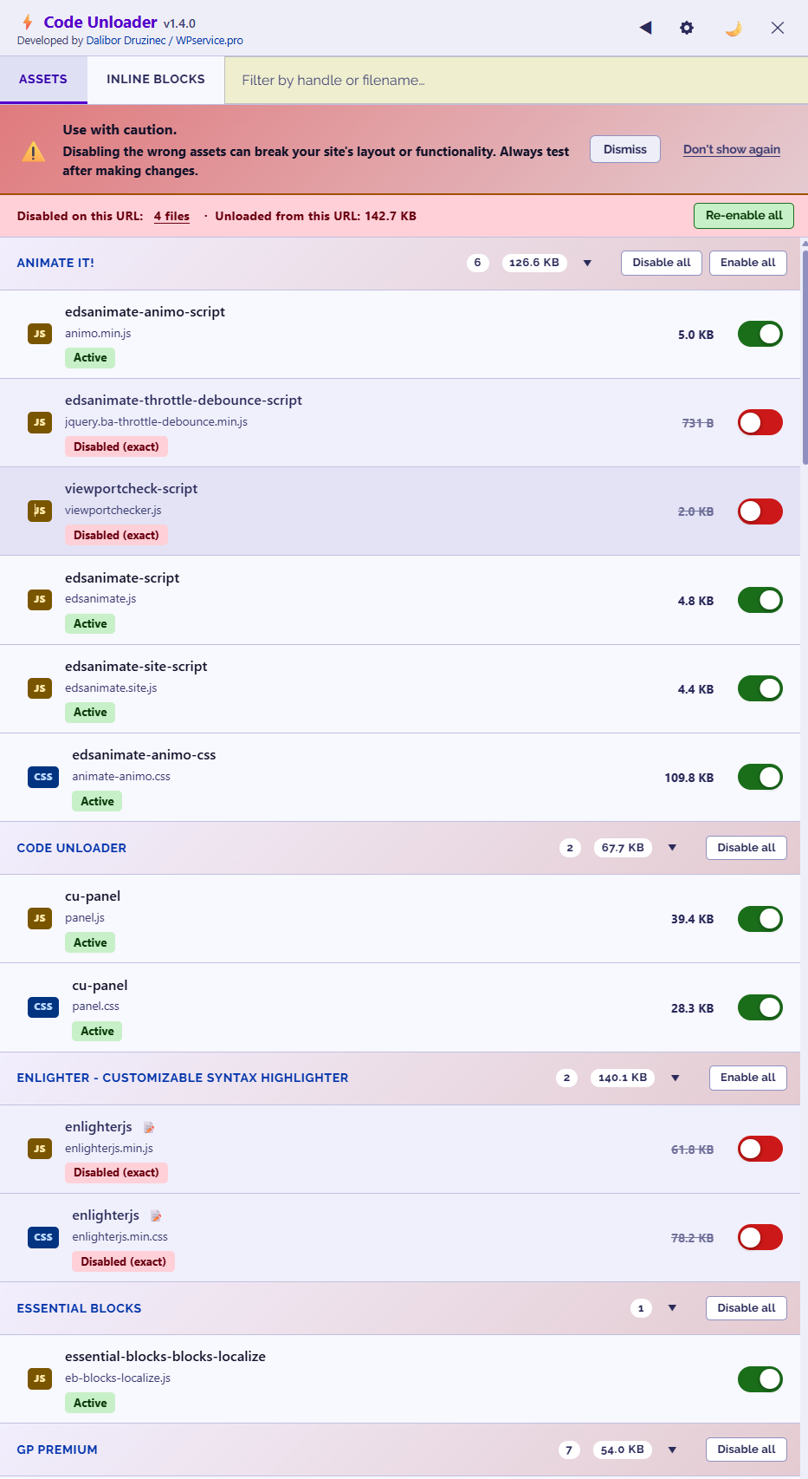Click the note icon beside enlighterjs JS handle
Image resolution: width=808 pixels, height=1479 pixels.
[x=149, y=1127]
